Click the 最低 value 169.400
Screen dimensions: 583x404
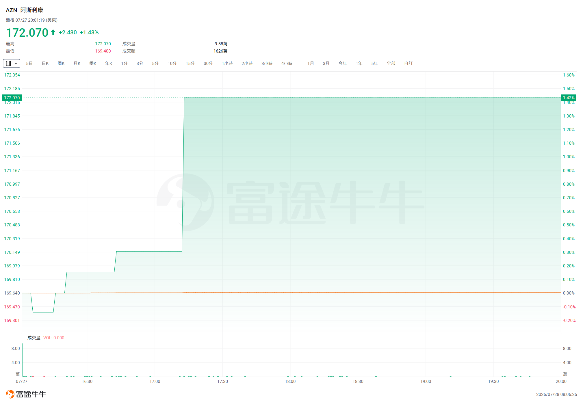[x=103, y=51]
